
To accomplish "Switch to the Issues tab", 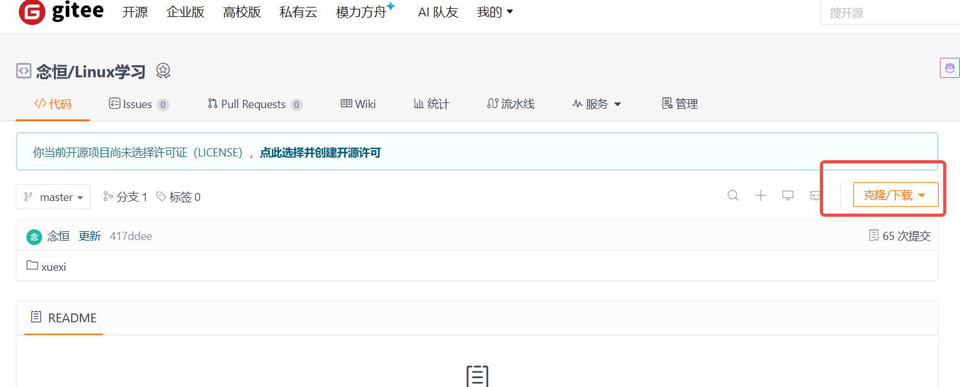I will (x=139, y=104).
